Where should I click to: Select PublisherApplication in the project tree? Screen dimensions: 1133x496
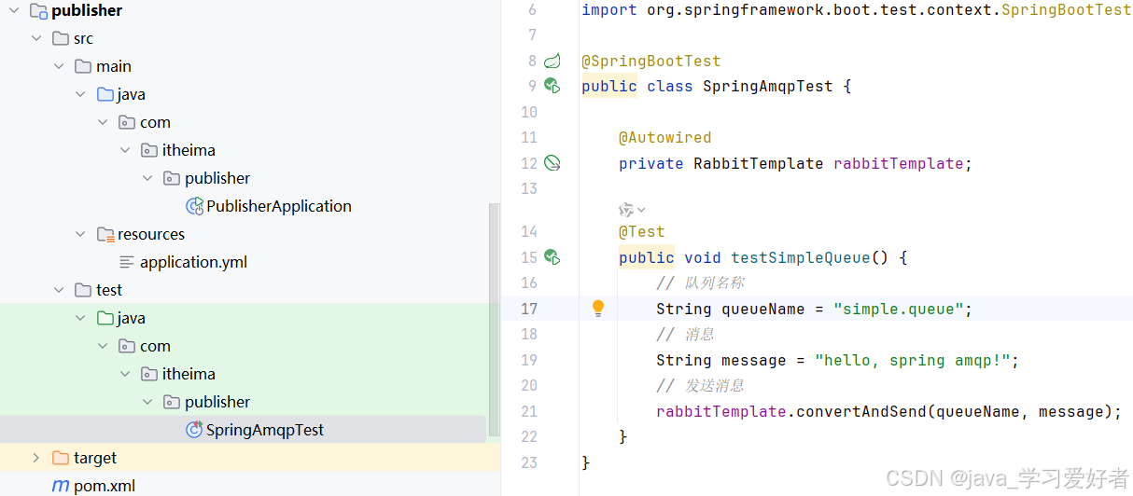[x=279, y=206]
